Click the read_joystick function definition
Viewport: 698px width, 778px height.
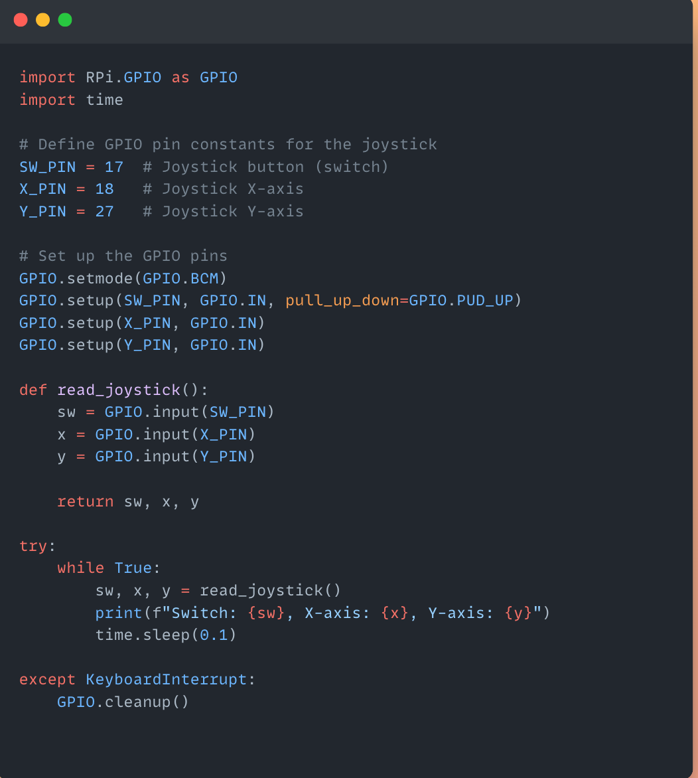pos(113,390)
